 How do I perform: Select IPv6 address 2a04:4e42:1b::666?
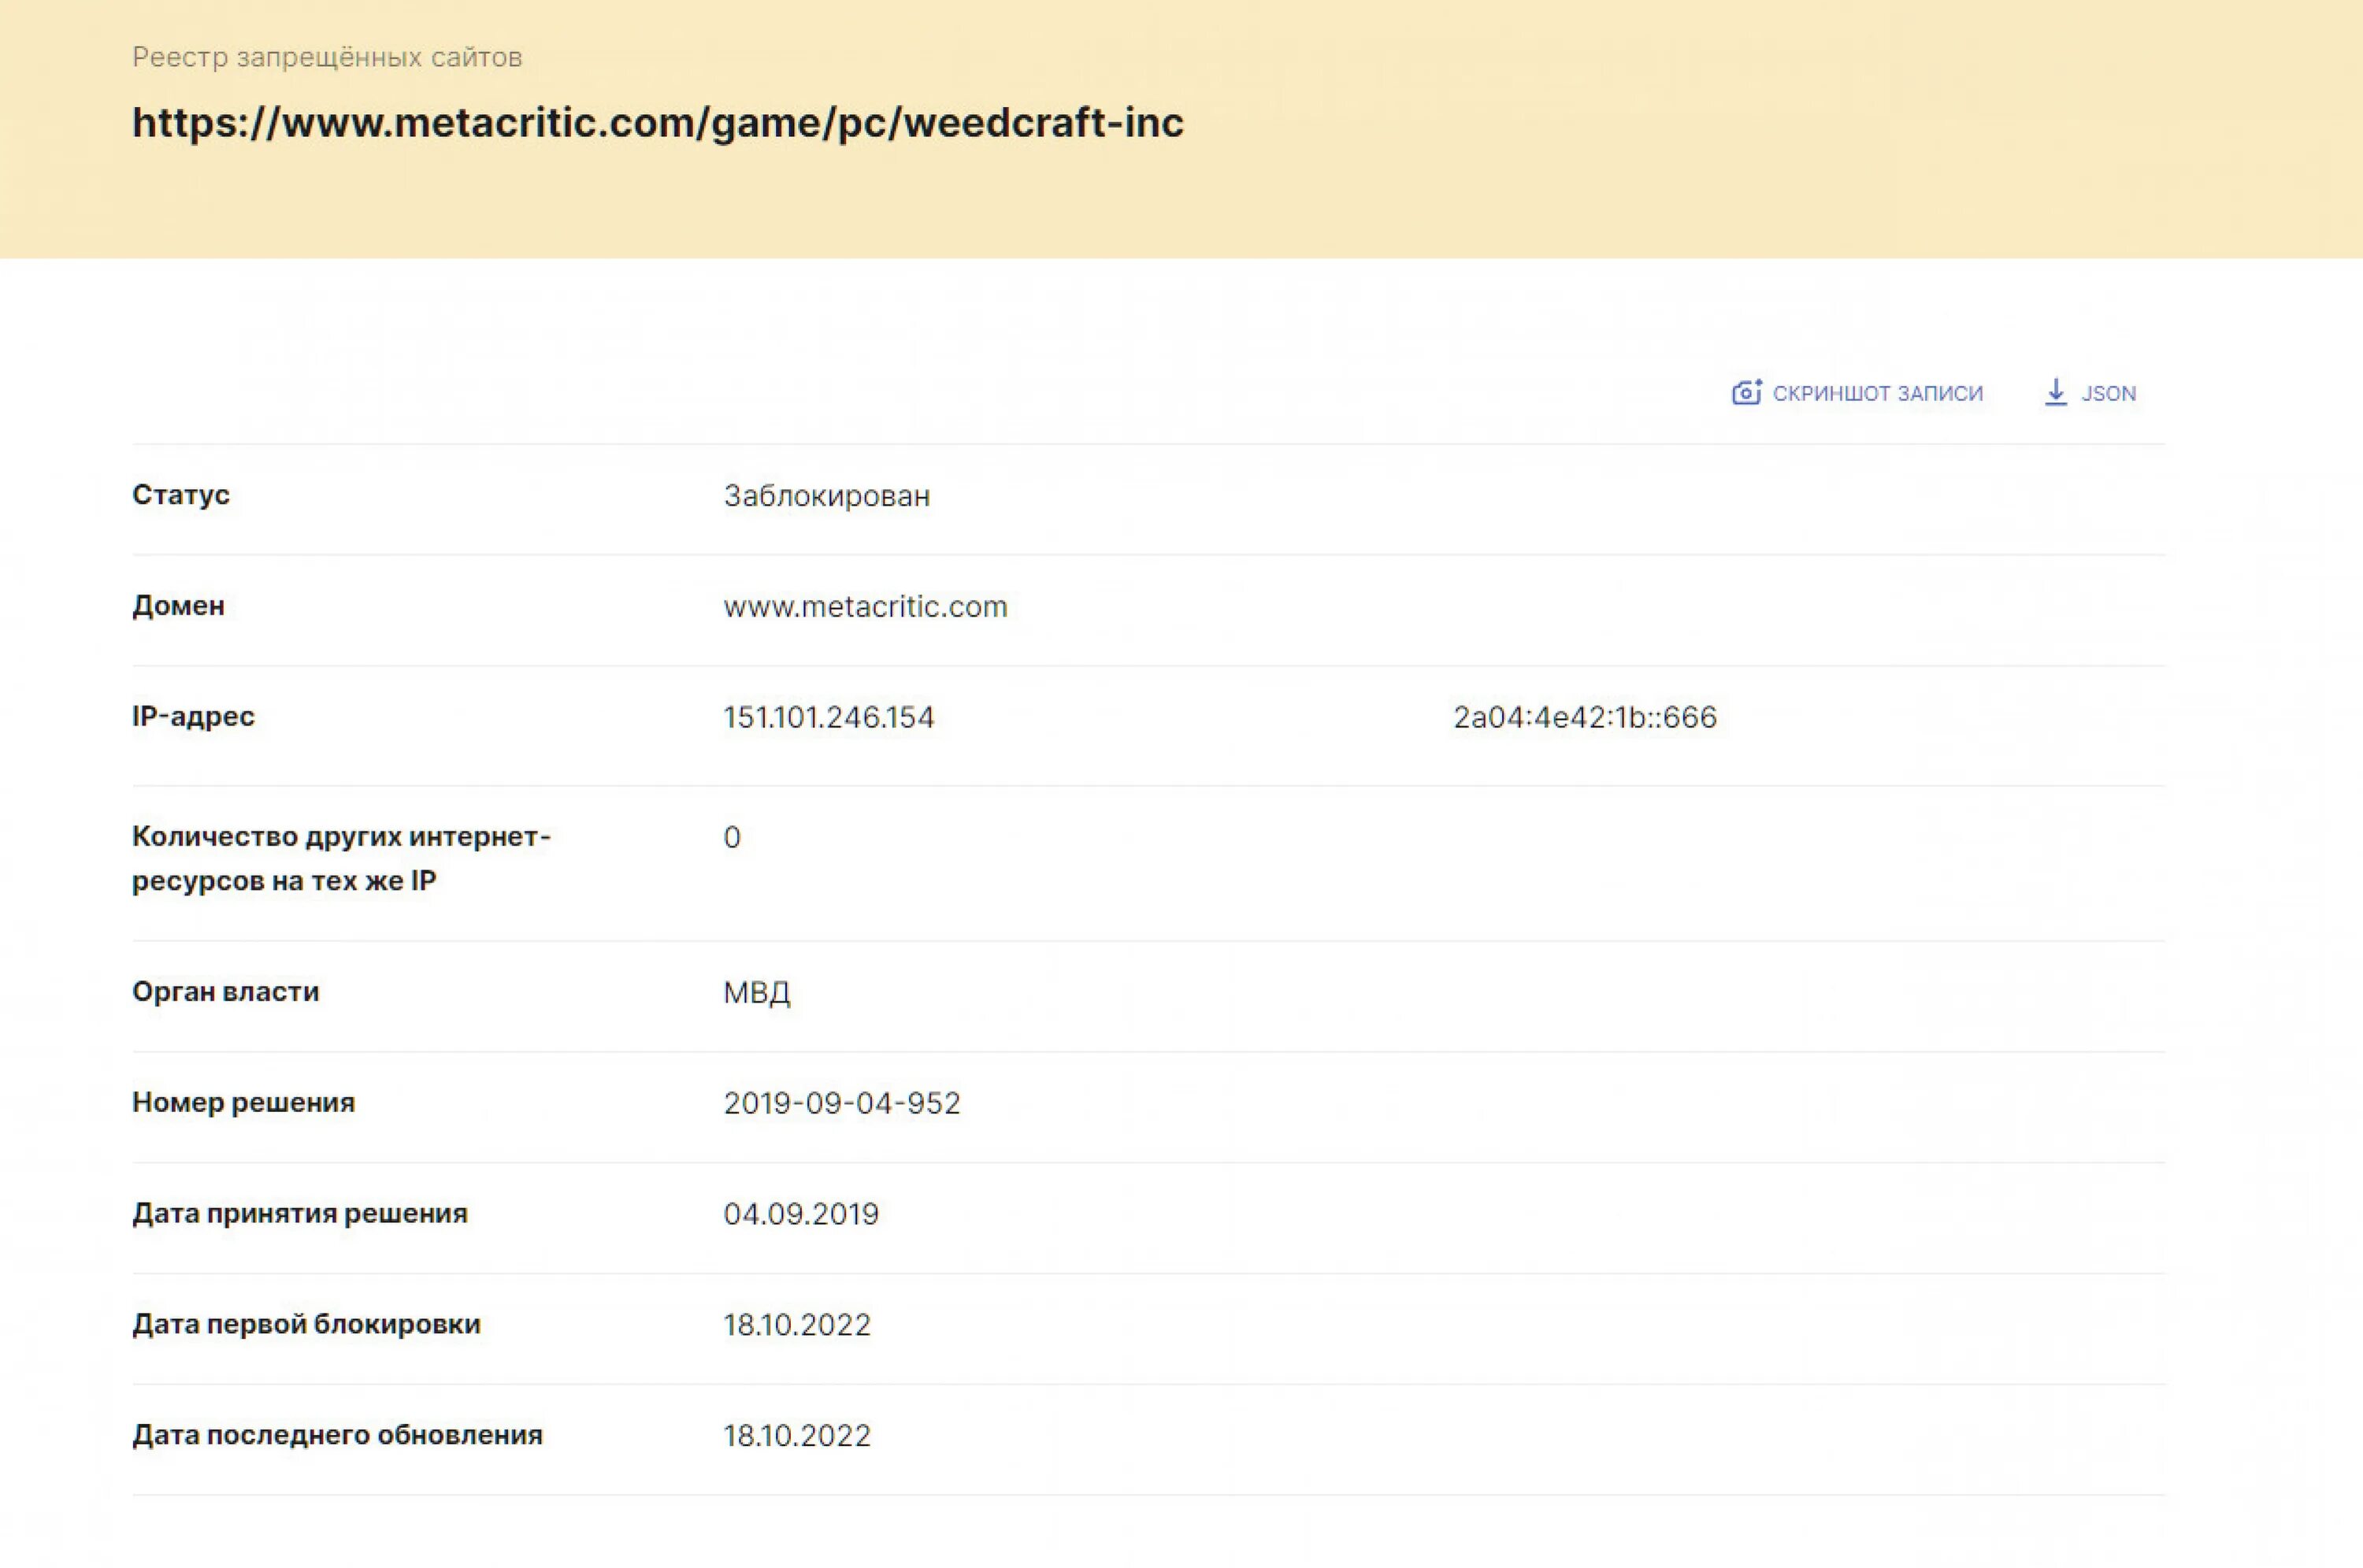(1584, 717)
